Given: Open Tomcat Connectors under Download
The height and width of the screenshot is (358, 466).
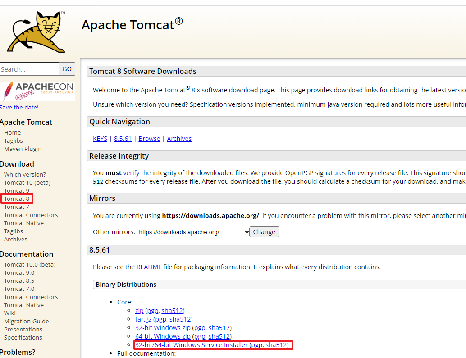Looking at the screenshot, I should pos(31,215).
